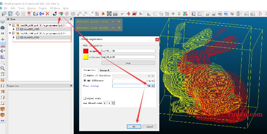Uncheck the bun045_s100 cloud checkbox
Image resolution: width=267 pixels, height=134 pixels.
18,37
